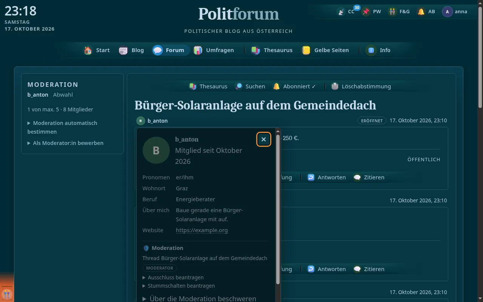Close the b_anton profile popup

tap(264, 139)
